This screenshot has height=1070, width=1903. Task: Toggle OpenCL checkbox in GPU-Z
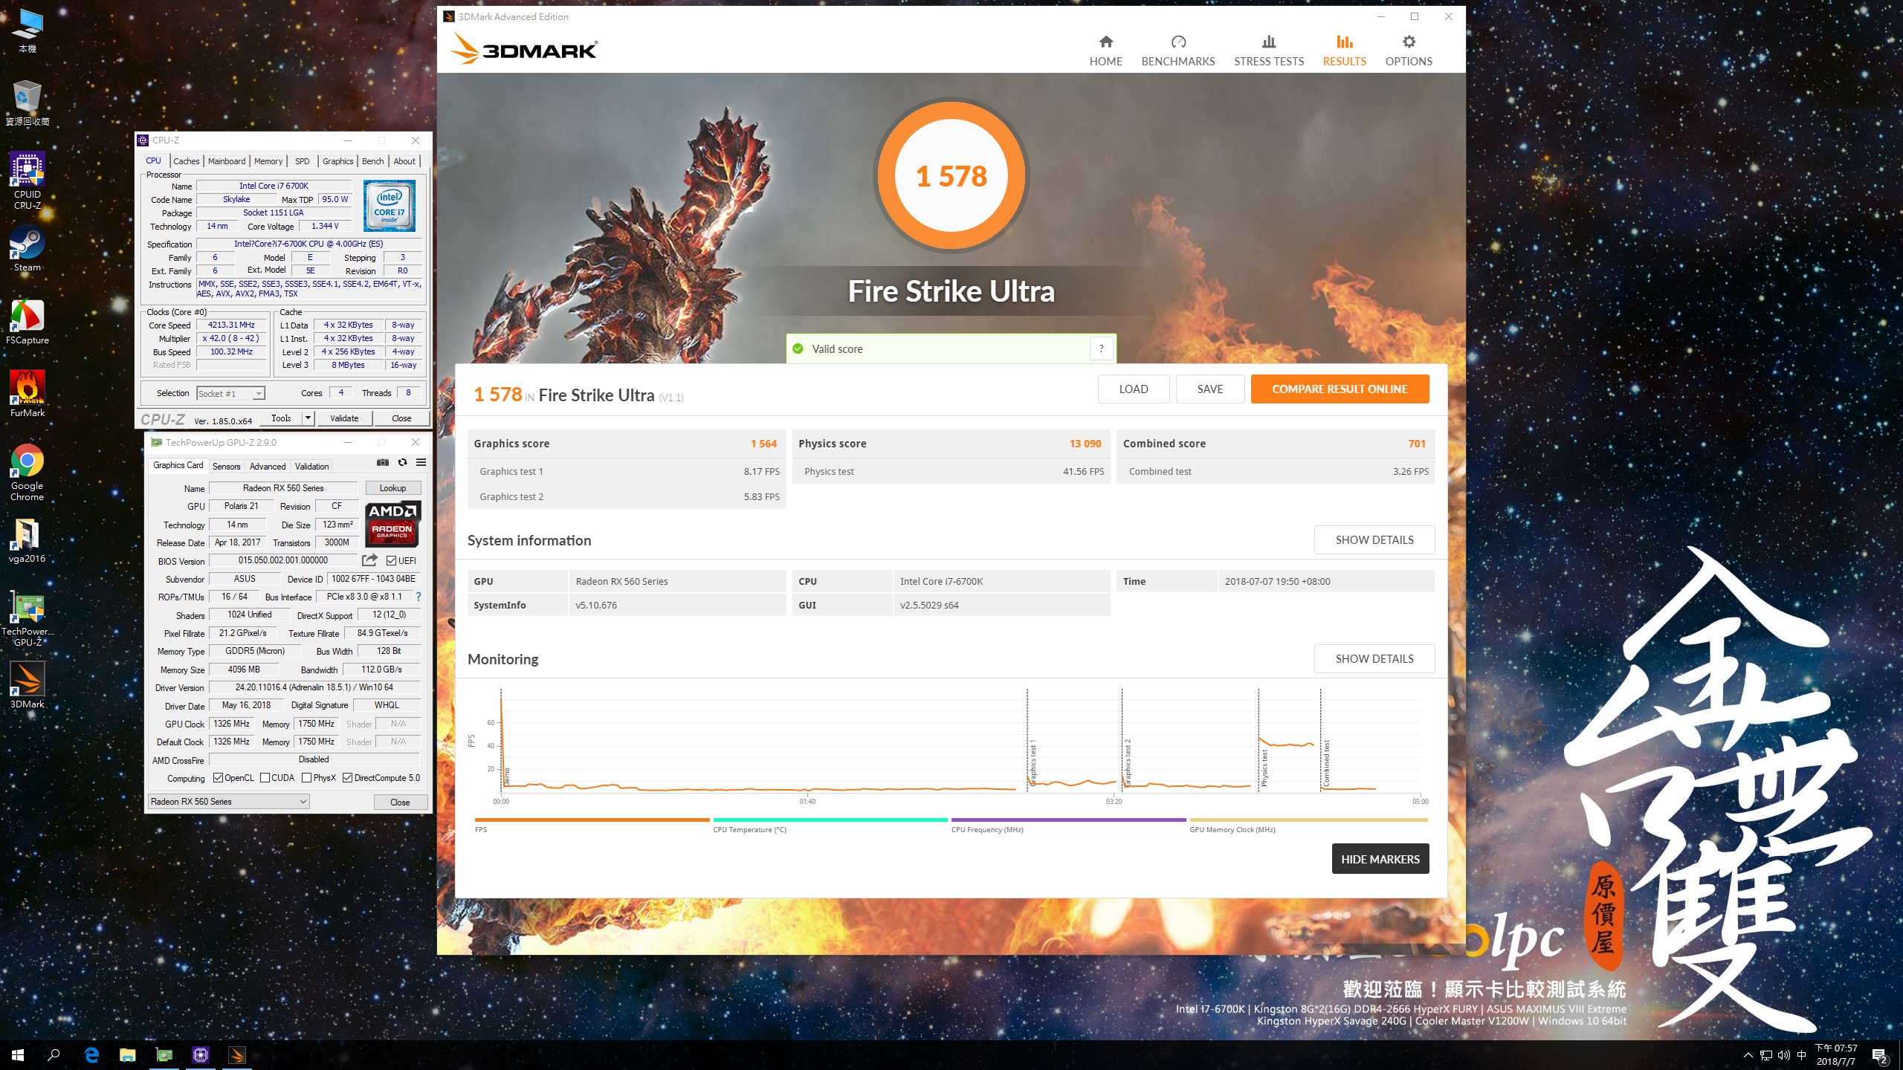218,778
